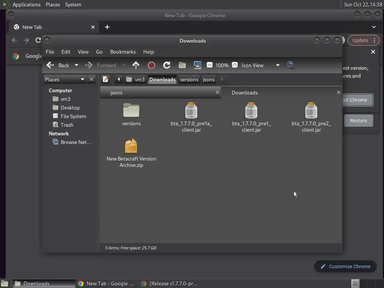This screenshot has width=384, height=288.
Task: Open the Icon View mode dropdown
Action: pyautogui.click(x=261, y=65)
